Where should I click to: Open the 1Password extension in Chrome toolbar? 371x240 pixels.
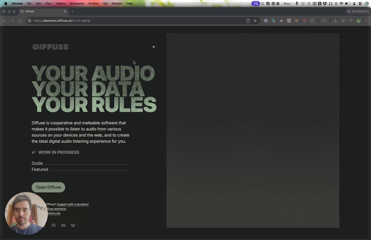click(266, 21)
